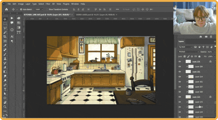This screenshot has height=120, width=218.
Task: Hide Layer 207 via eye icon
Action: (x=180, y=87)
